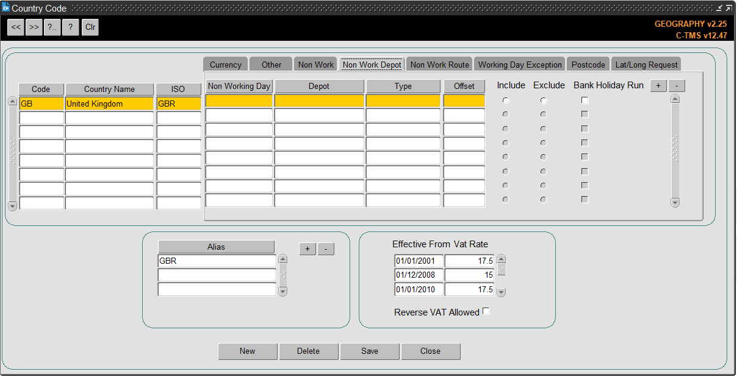Add a row with the Alias plus button
Image resolution: width=737 pixels, height=377 pixels.
pos(307,248)
